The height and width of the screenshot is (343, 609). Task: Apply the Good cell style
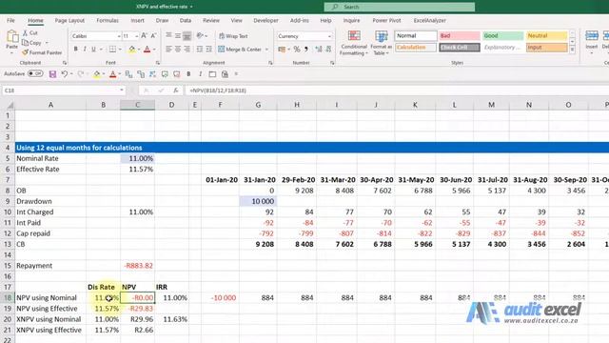coord(503,35)
